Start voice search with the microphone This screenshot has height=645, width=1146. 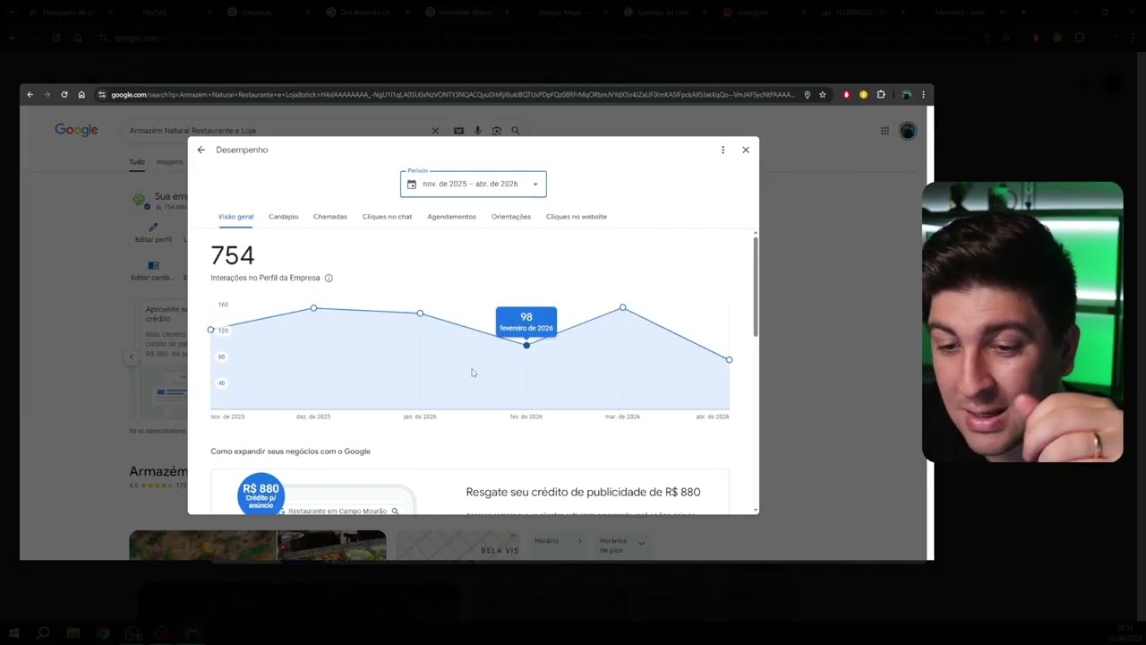click(477, 131)
